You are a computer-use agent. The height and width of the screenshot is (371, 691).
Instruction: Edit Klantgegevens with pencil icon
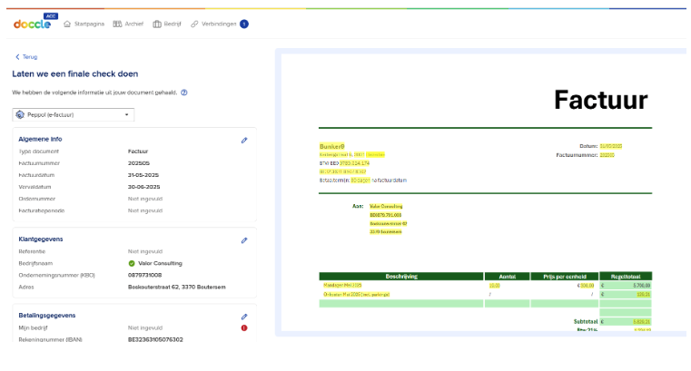(x=244, y=240)
